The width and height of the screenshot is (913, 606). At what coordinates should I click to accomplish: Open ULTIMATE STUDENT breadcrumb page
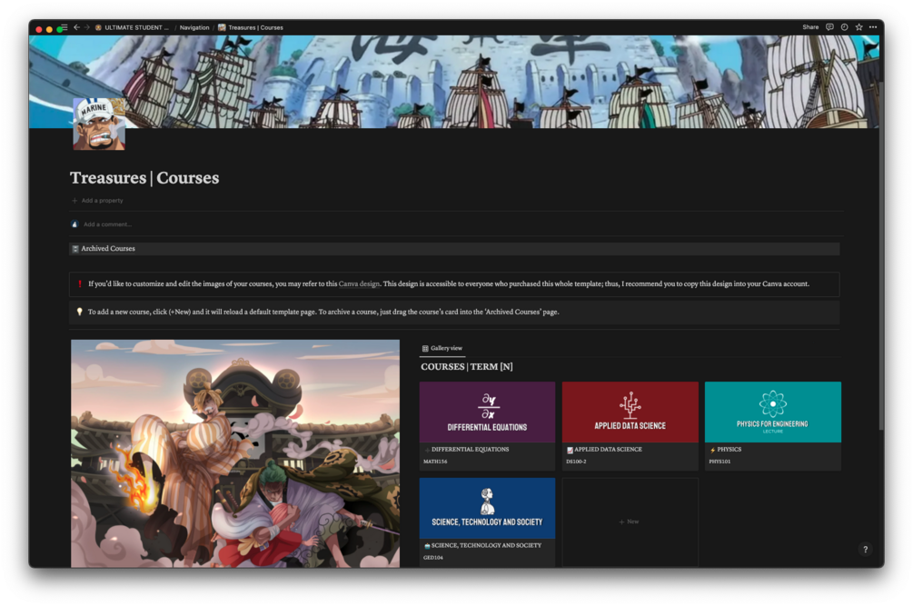pyautogui.click(x=132, y=27)
